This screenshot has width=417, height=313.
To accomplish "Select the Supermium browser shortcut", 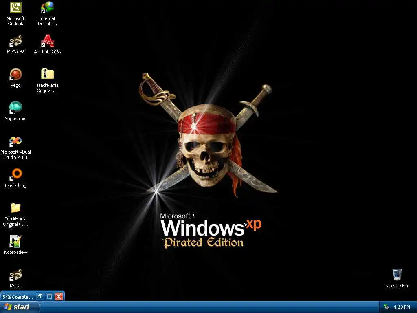I will pos(15,108).
